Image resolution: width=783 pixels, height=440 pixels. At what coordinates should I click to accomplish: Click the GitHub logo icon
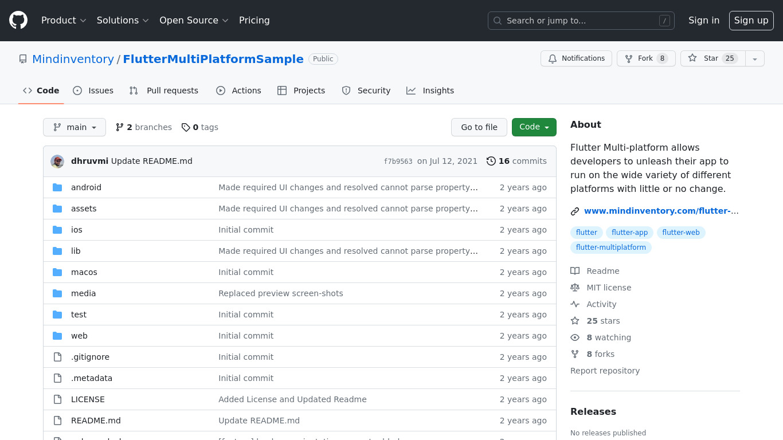tap(18, 21)
